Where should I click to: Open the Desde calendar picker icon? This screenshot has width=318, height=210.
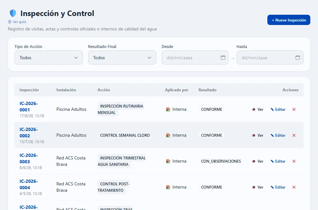(223, 58)
